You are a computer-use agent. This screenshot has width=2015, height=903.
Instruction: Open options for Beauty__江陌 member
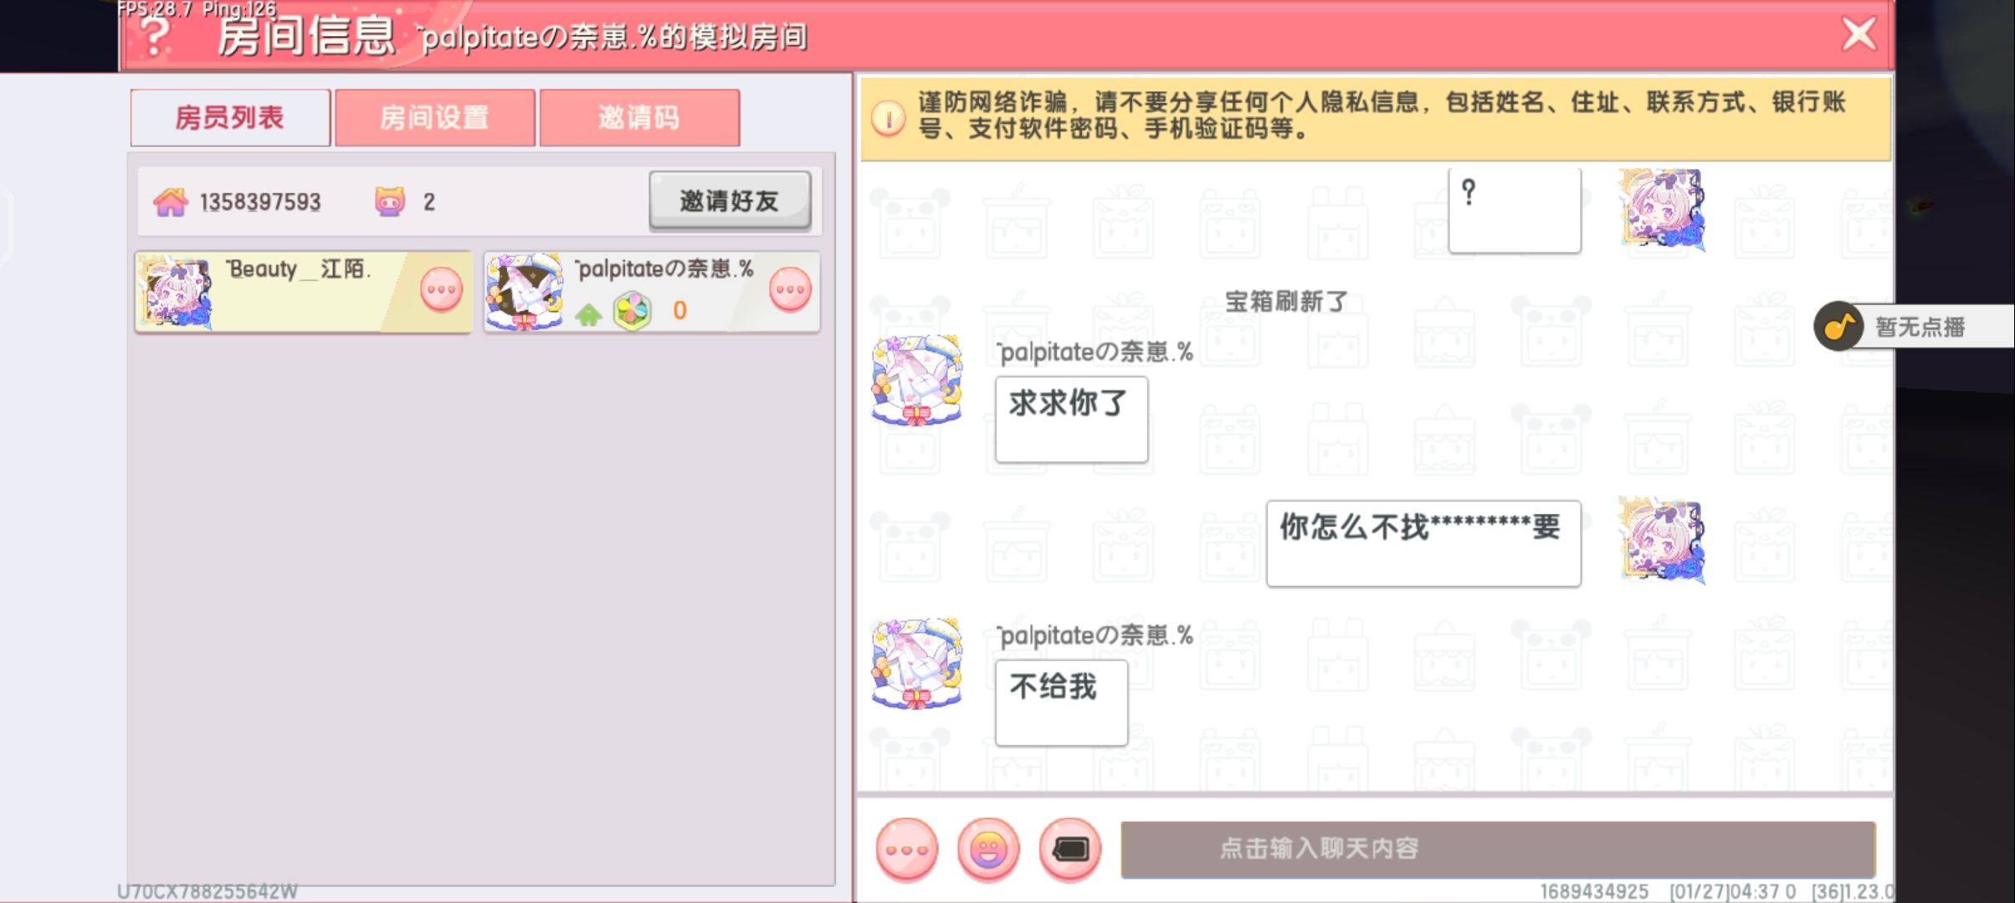pyautogui.click(x=441, y=290)
